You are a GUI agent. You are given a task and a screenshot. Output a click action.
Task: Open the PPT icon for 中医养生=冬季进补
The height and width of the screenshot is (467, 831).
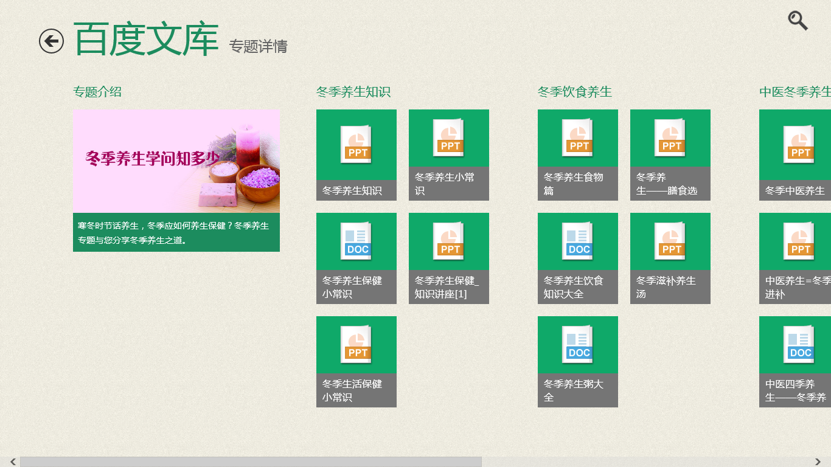click(x=799, y=241)
